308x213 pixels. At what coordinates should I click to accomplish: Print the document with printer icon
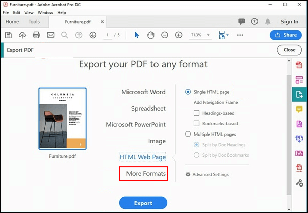click(x=36, y=35)
